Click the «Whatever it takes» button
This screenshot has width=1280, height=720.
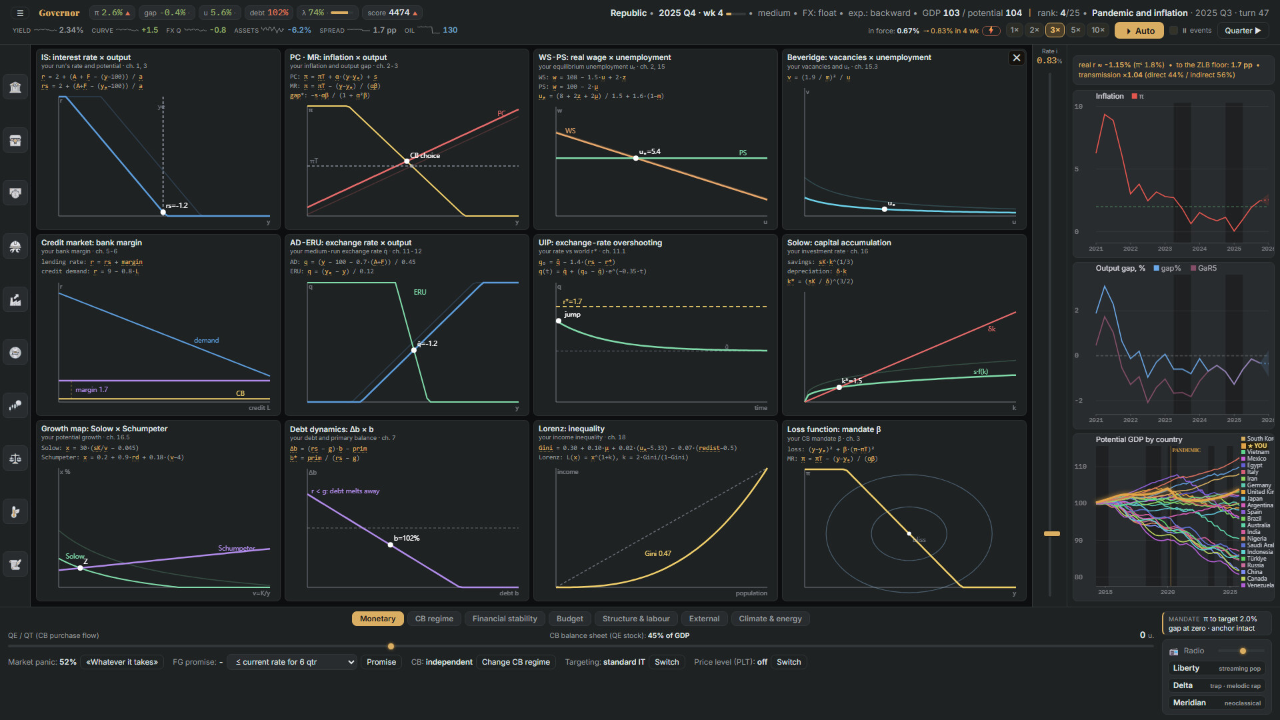click(122, 662)
